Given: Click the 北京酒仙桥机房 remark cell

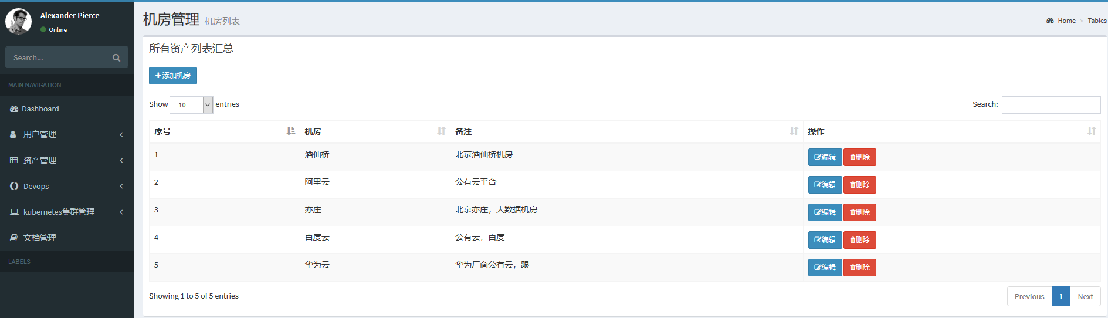Looking at the screenshot, I should click(626, 157).
